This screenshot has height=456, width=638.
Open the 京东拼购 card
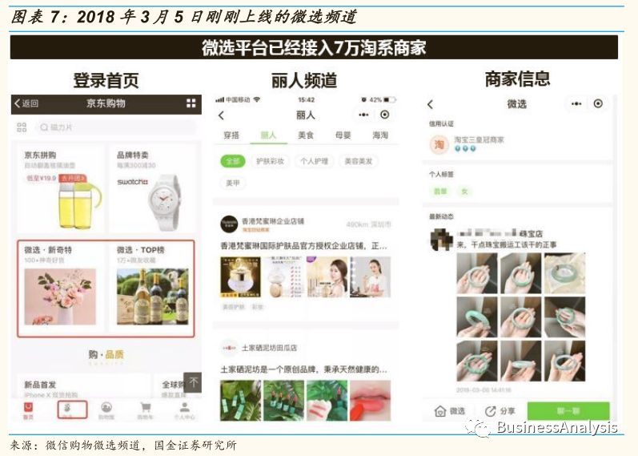[60, 188]
